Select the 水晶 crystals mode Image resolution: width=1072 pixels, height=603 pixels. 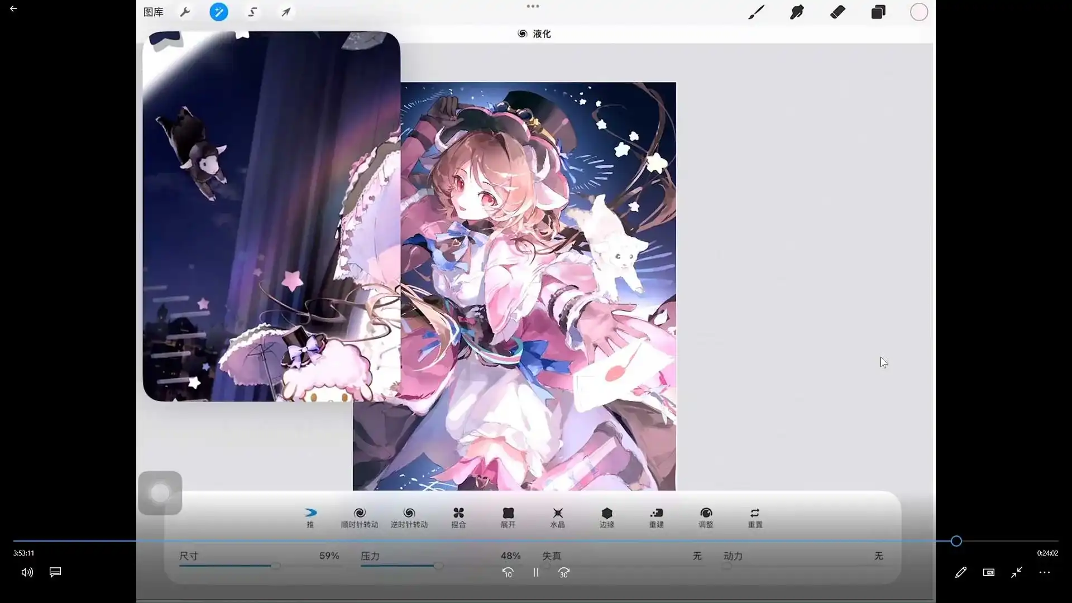click(557, 518)
